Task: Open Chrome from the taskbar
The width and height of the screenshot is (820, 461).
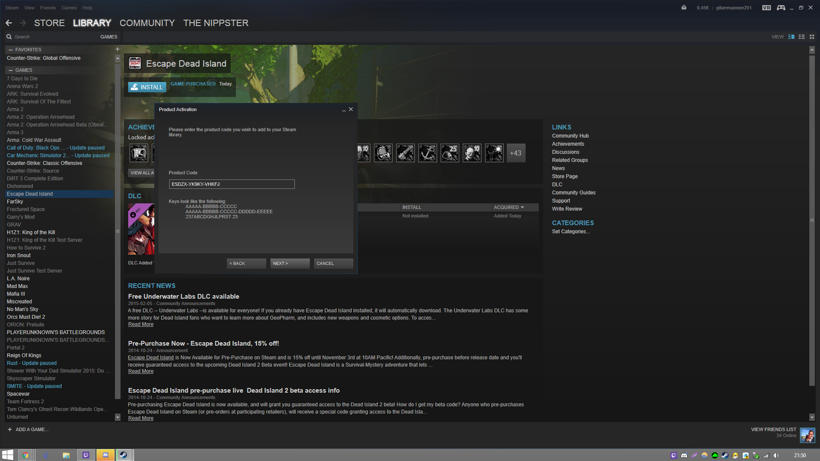Action: 25,455
